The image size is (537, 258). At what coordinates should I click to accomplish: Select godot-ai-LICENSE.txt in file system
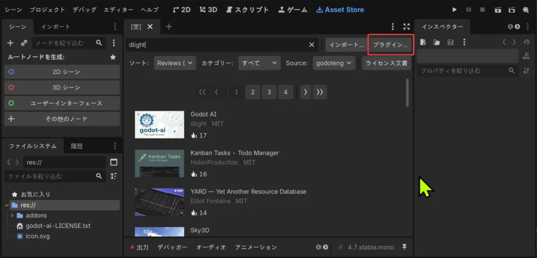58,226
